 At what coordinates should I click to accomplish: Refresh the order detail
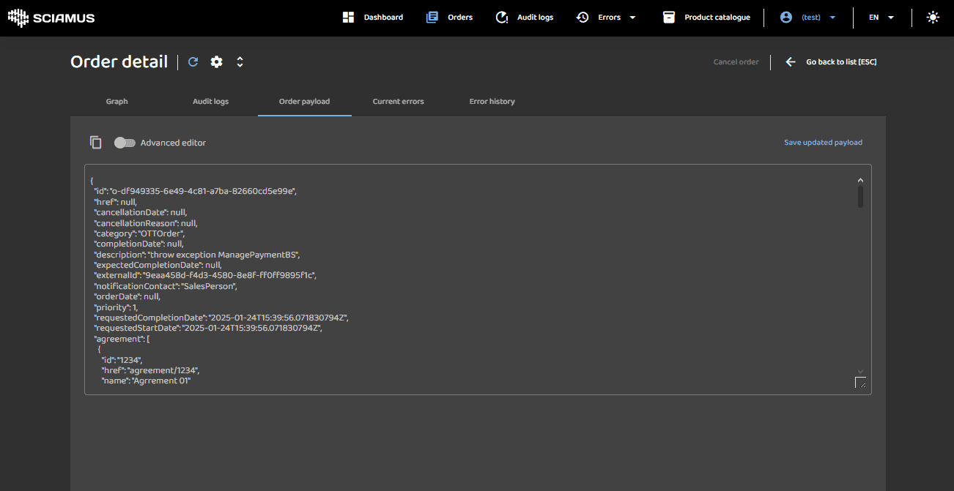[193, 62]
